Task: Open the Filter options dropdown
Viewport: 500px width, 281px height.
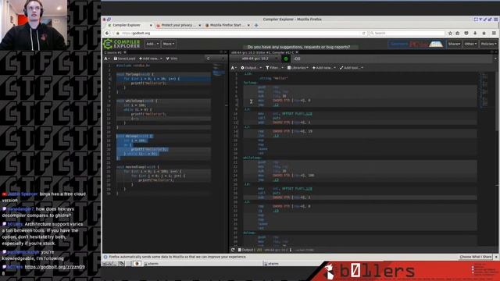Action: click(274, 68)
